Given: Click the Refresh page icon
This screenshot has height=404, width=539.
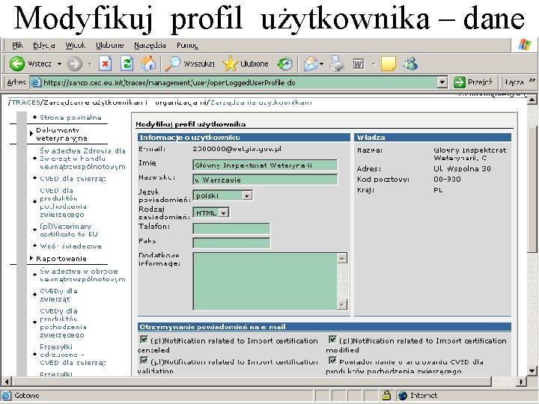Looking at the screenshot, I should 127,64.
